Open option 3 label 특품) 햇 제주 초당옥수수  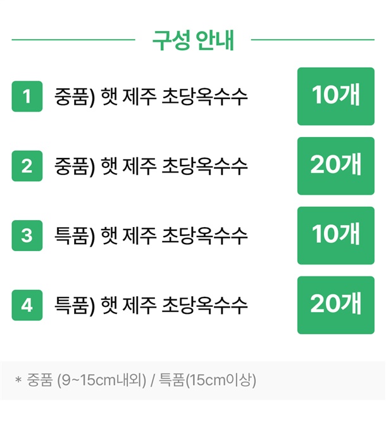[151, 236]
